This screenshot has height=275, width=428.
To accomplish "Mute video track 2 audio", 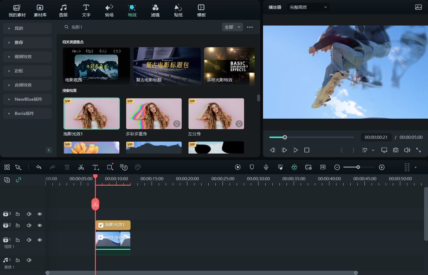I will click(29, 225).
